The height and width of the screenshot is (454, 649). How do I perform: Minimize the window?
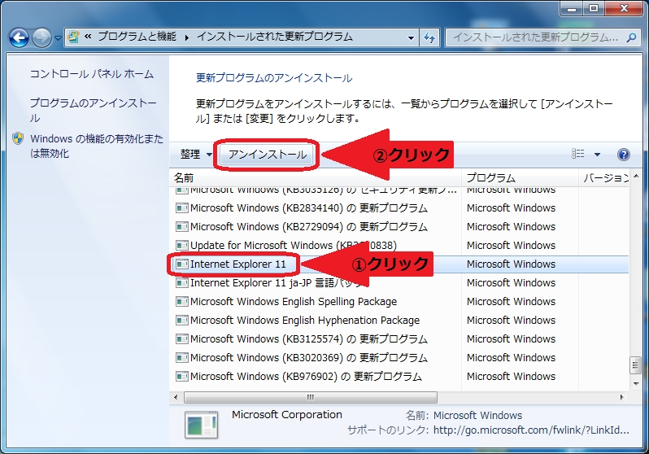(x=572, y=8)
